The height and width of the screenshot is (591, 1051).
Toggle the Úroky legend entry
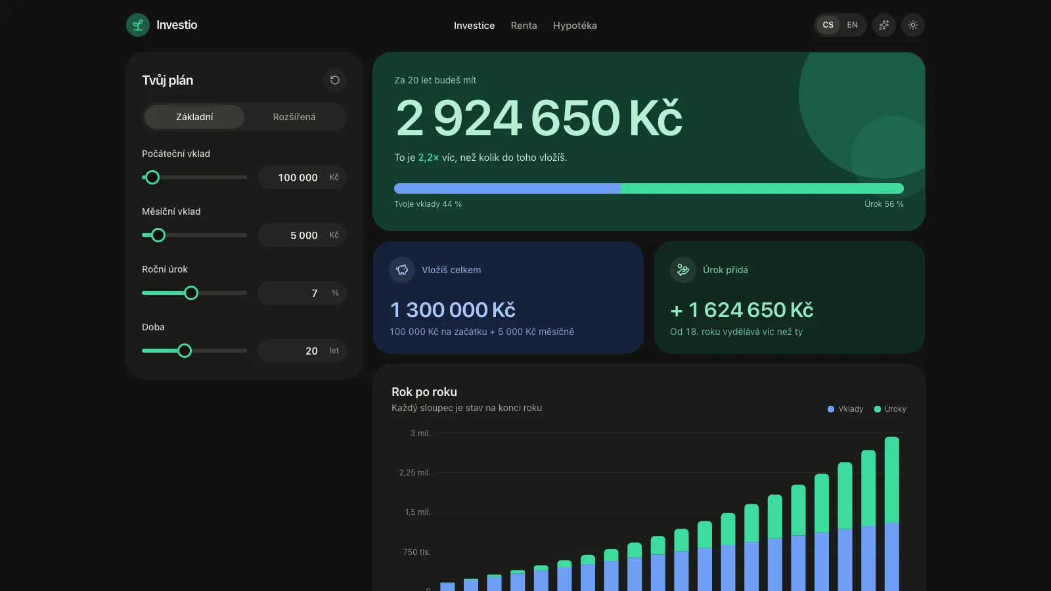tap(890, 409)
